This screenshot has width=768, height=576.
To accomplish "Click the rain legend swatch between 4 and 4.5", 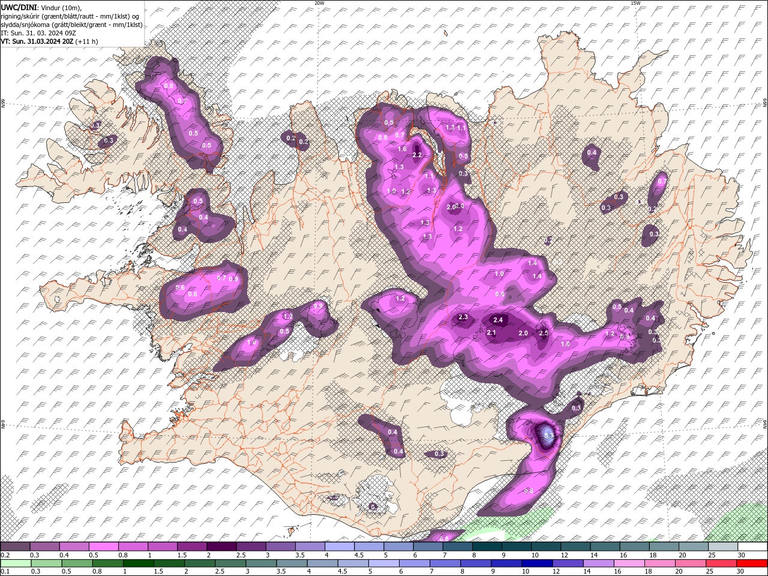I will coord(323,563).
